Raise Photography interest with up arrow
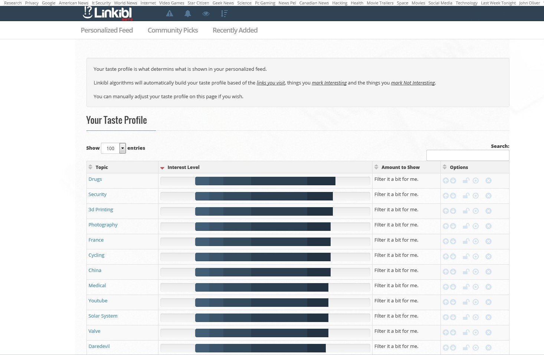Viewport: 544px width, 355px height. [x=446, y=226]
